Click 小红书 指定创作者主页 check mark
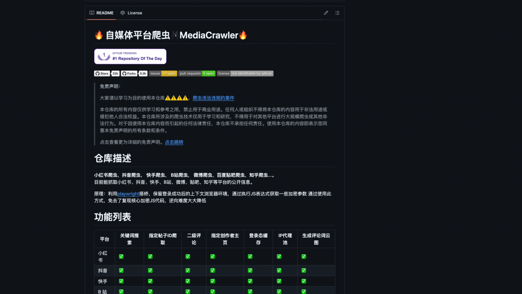This screenshot has width=522, height=294. point(212,257)
